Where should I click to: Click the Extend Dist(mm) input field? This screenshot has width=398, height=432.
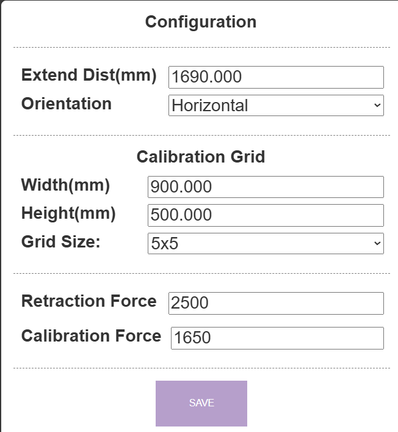click(276, 77)
